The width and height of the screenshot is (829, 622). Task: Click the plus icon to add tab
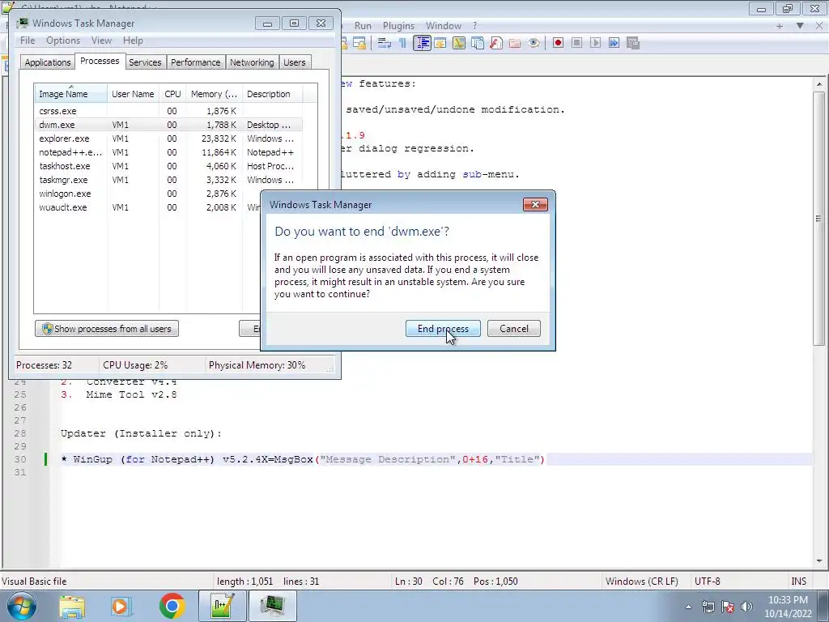coord(780,25)
